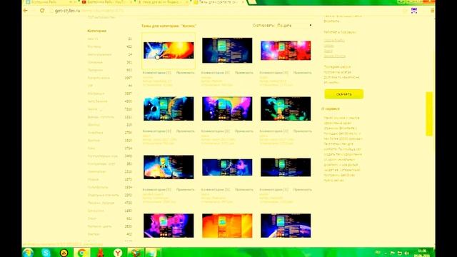Select the active get-styles themes tab
This screenshot has width=457, height=257.
(x=219, y=2)
